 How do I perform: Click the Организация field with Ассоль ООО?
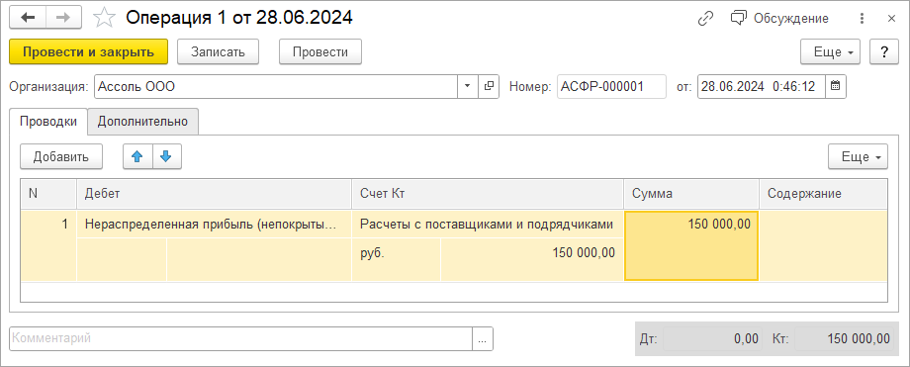(276, 86)
